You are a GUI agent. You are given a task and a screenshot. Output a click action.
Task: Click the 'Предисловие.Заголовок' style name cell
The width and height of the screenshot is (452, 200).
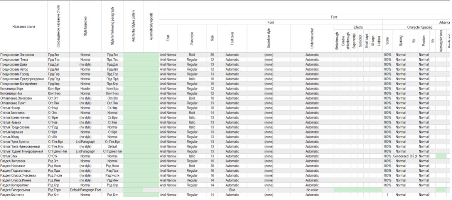pos(24,54)
